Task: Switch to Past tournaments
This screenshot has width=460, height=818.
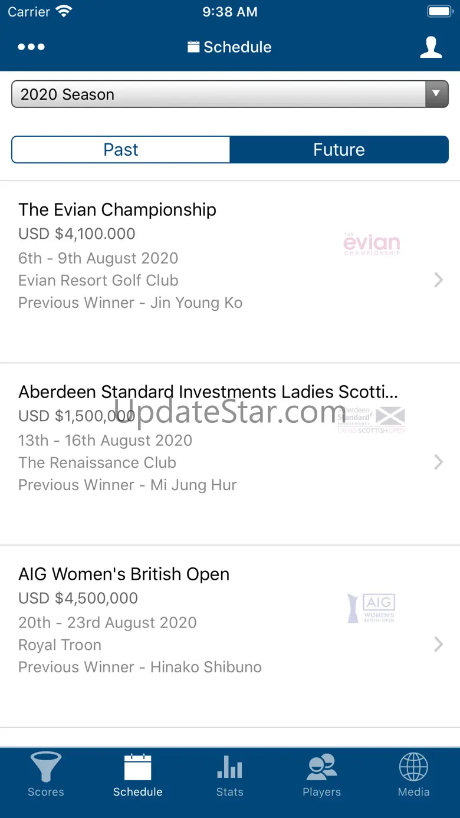Action: [x=121, y=150]
